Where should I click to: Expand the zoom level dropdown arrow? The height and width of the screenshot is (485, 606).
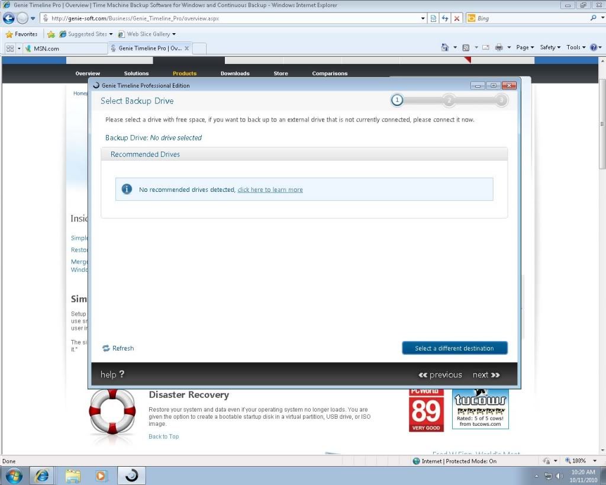[595, 461]
